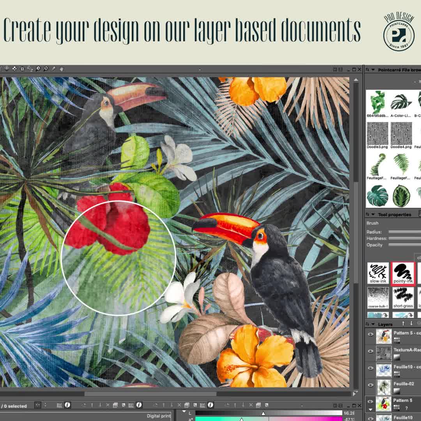Click the dock icon of Pointcarré File browser
Viewport: 421px width, 421px height.
368,69
